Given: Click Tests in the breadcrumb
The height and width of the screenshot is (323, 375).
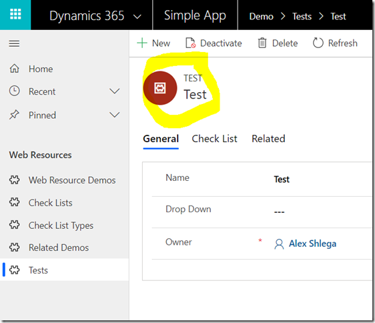Looking at the screenshot, I should tap(302, 17).
